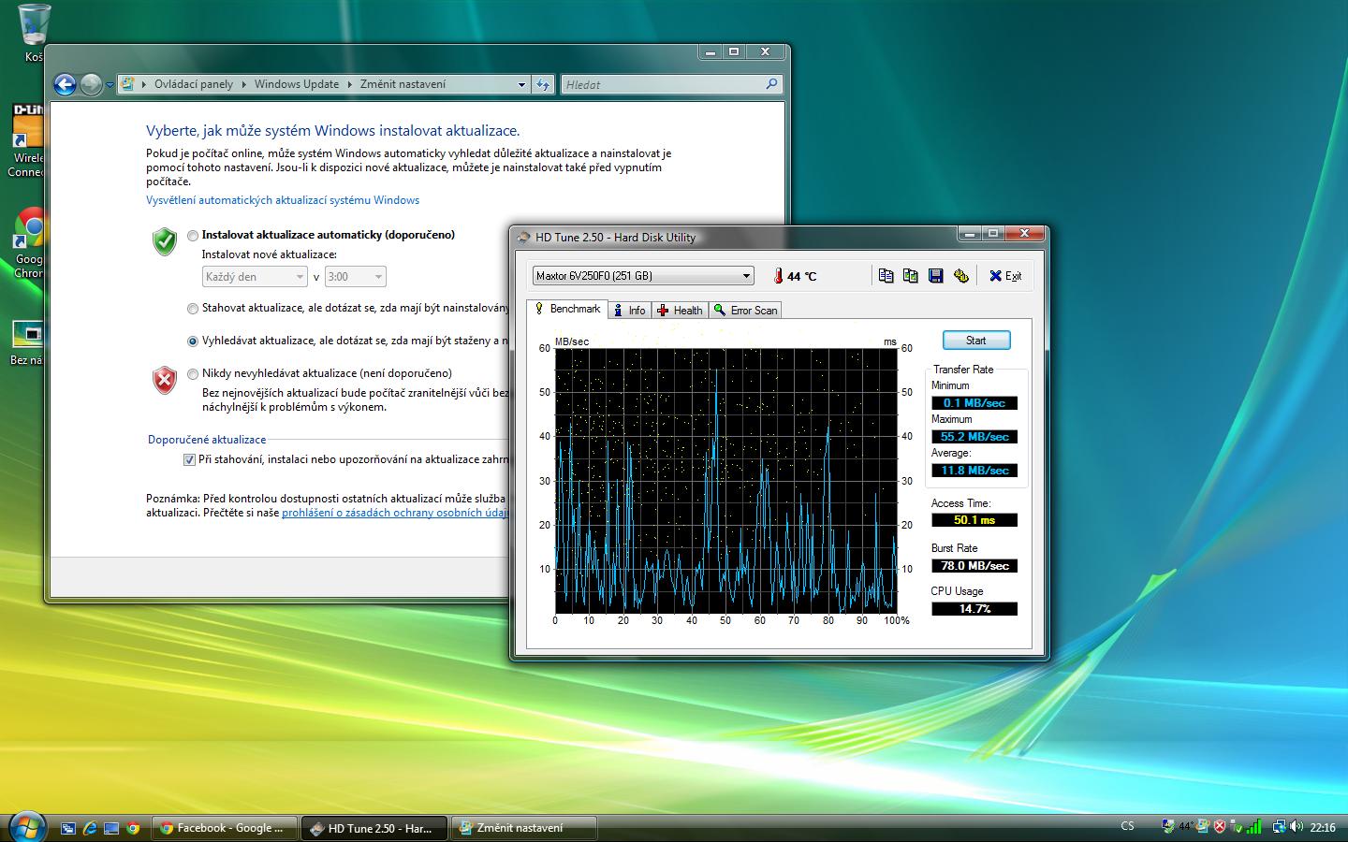Click the red X security tray icon

(x=1220, y=826)
